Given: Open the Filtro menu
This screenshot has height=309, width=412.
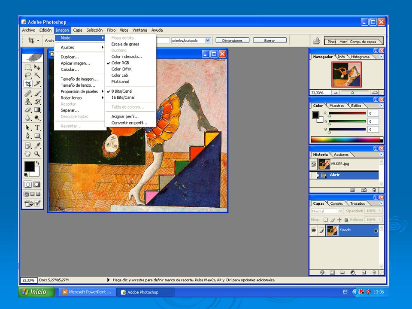Looking at the screenshot, I should click(111, 30).
